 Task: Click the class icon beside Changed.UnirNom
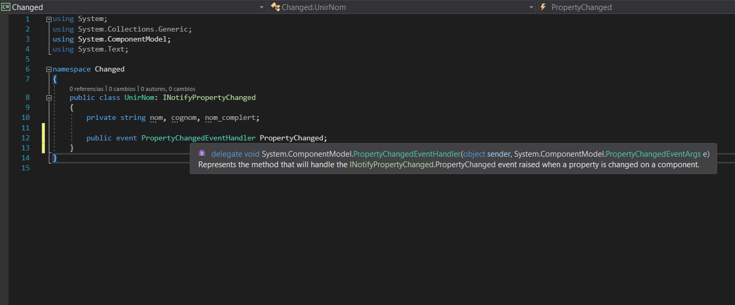(x=275, y=7)
